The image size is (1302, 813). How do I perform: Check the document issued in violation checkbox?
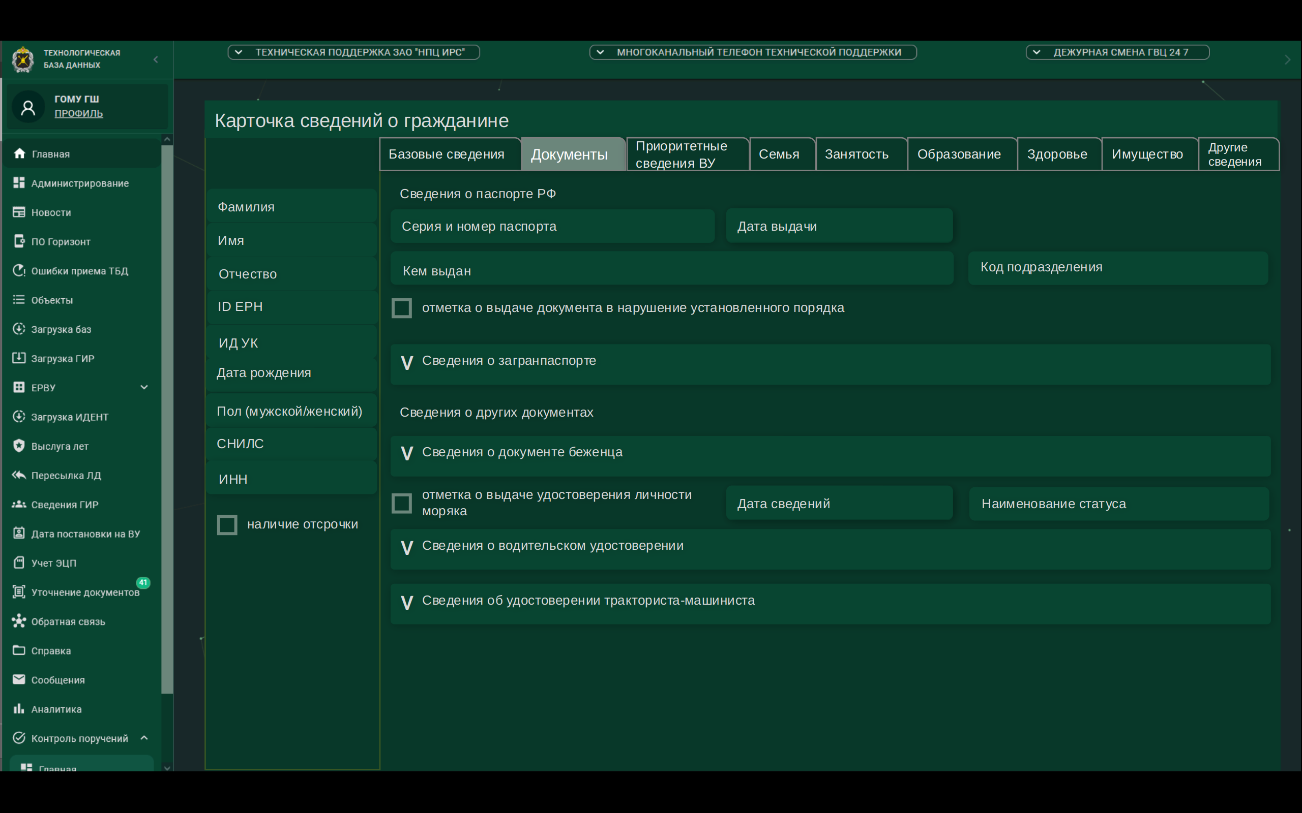pos(401,308)
